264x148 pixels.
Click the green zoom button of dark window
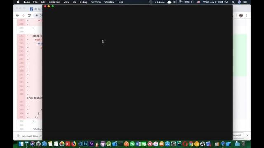[52, 7]
